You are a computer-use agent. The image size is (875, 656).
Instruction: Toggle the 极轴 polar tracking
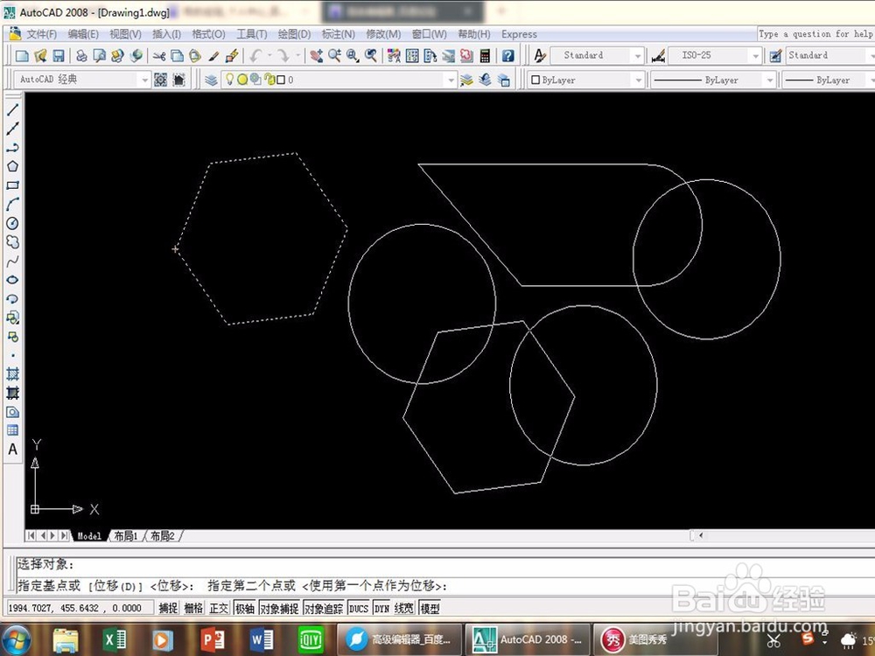coord(245,608)
